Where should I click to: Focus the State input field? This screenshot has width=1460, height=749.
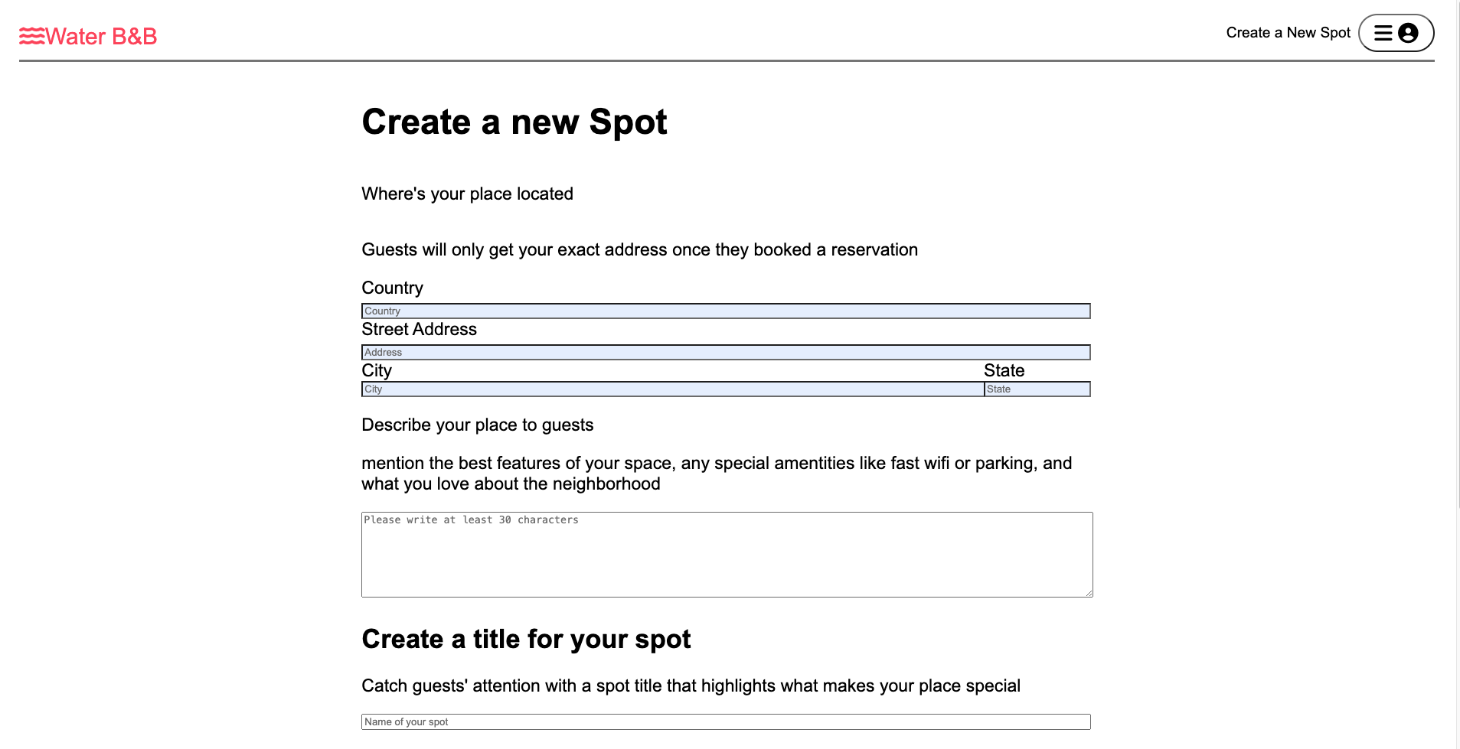pyautogui.click(x=1037, y=389)
